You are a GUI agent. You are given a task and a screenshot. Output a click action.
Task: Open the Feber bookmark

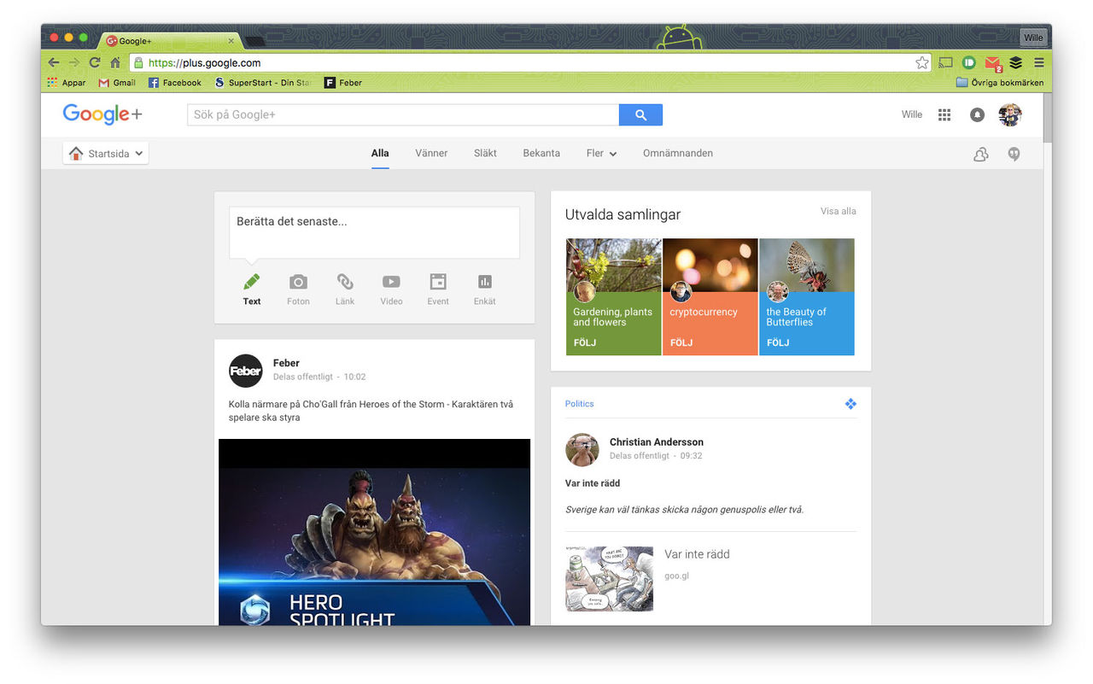[343, 83]
